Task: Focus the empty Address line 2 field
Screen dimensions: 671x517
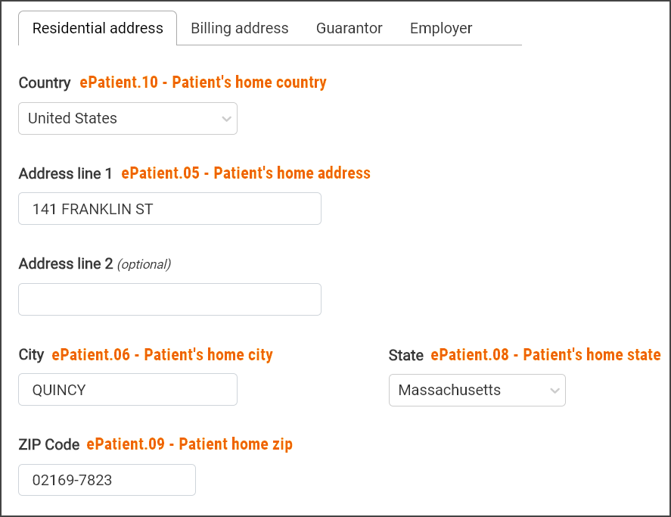Action: tap(169, 300)
